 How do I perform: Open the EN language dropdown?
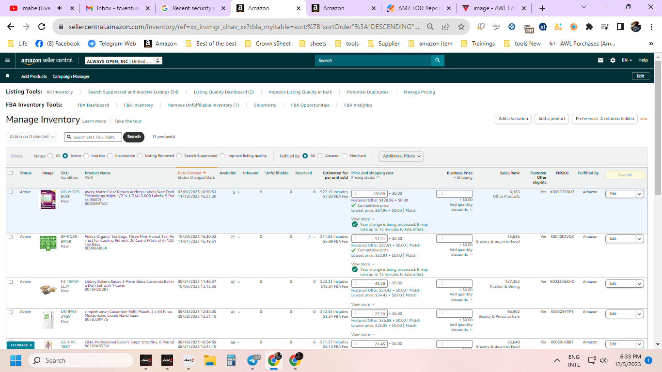(x=627, y=61)
